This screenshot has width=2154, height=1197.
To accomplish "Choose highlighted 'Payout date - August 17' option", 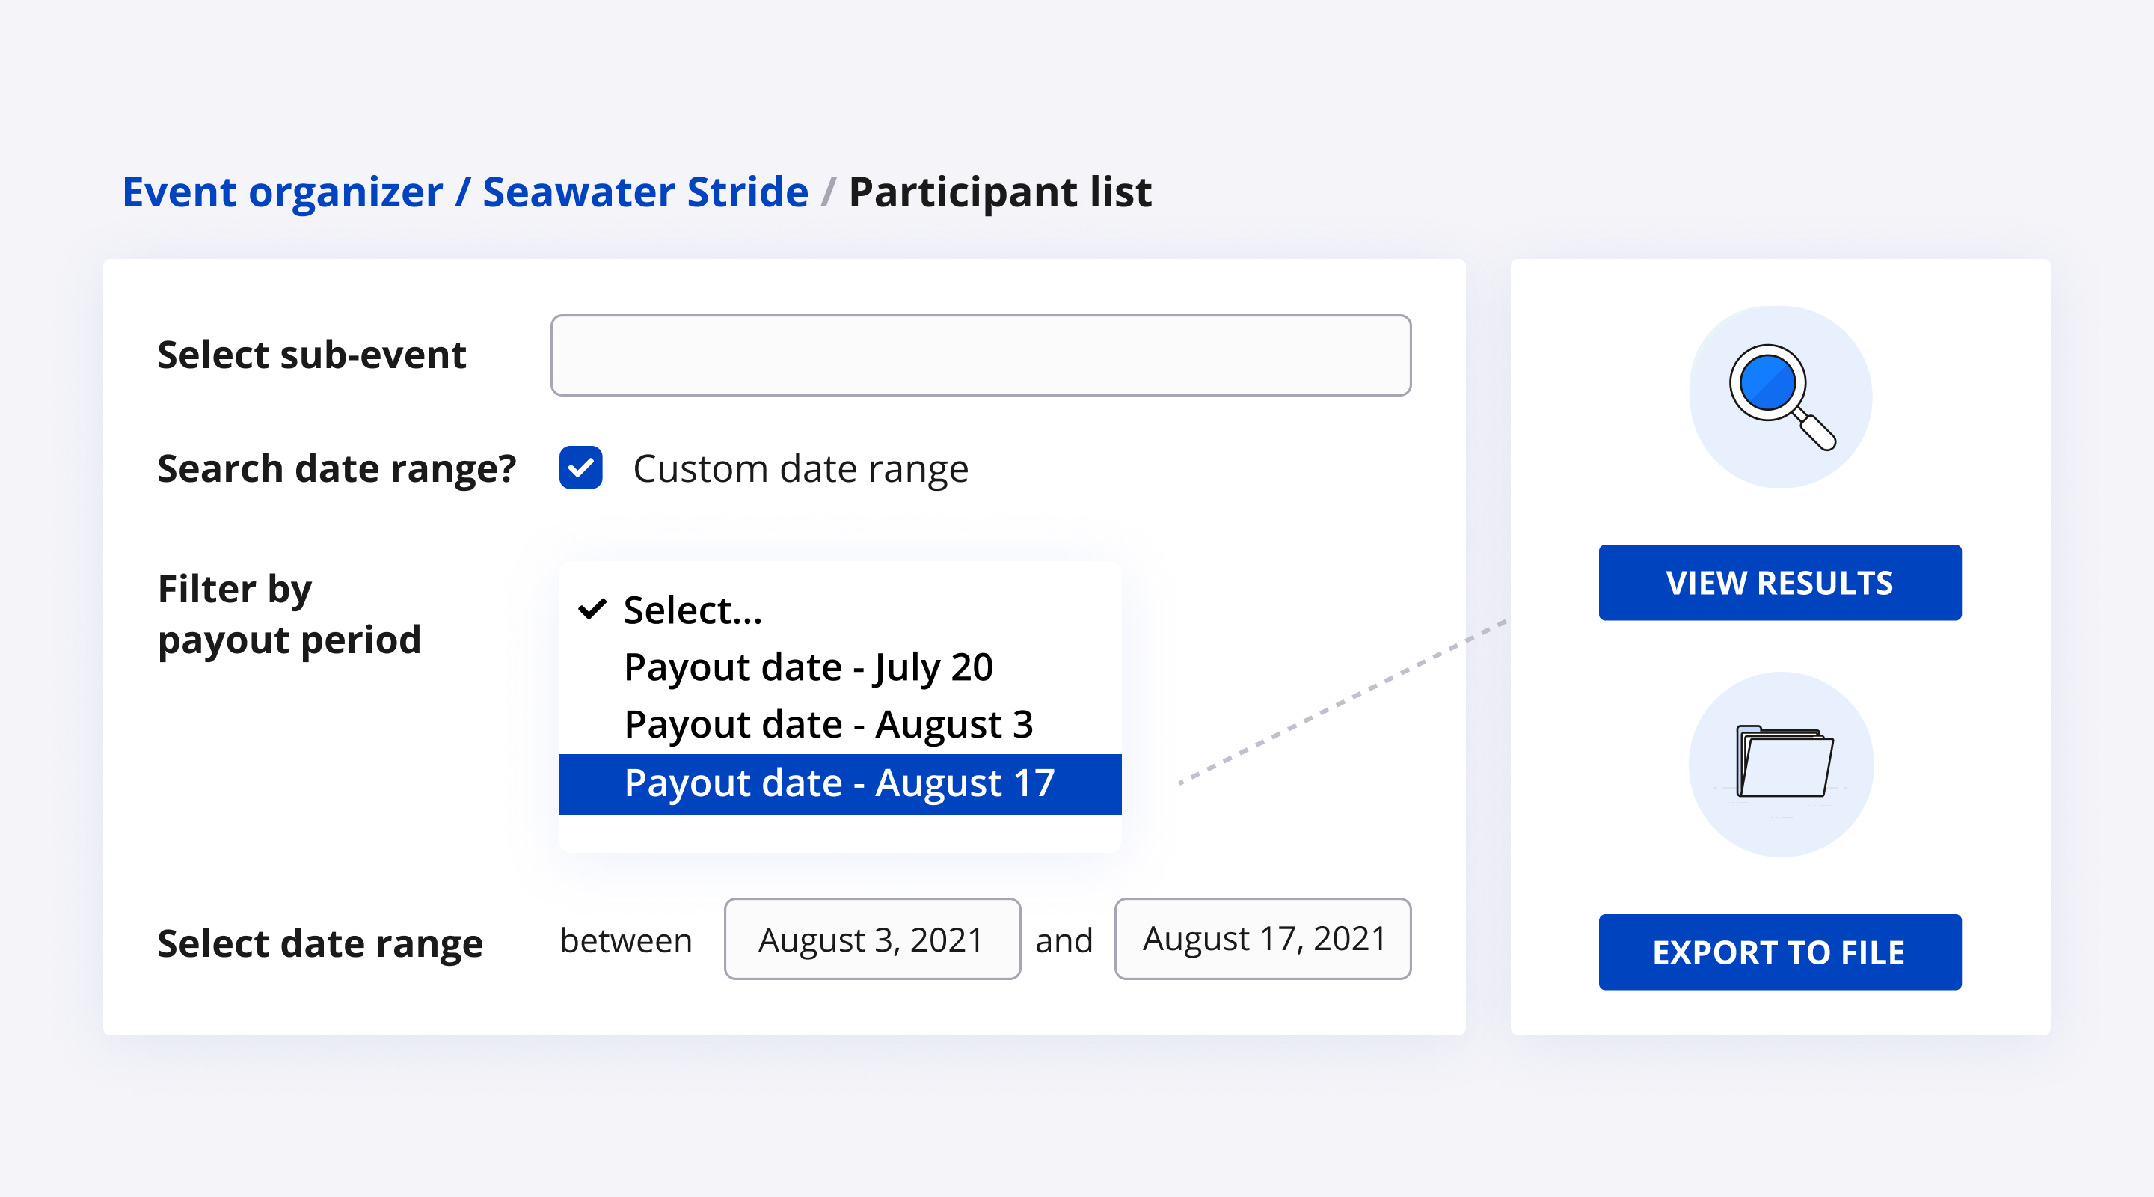I will (x=839, y=783).
